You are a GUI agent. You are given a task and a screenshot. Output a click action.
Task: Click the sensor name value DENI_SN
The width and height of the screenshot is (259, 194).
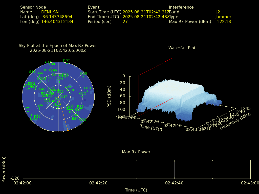click(x=50, y=12)
